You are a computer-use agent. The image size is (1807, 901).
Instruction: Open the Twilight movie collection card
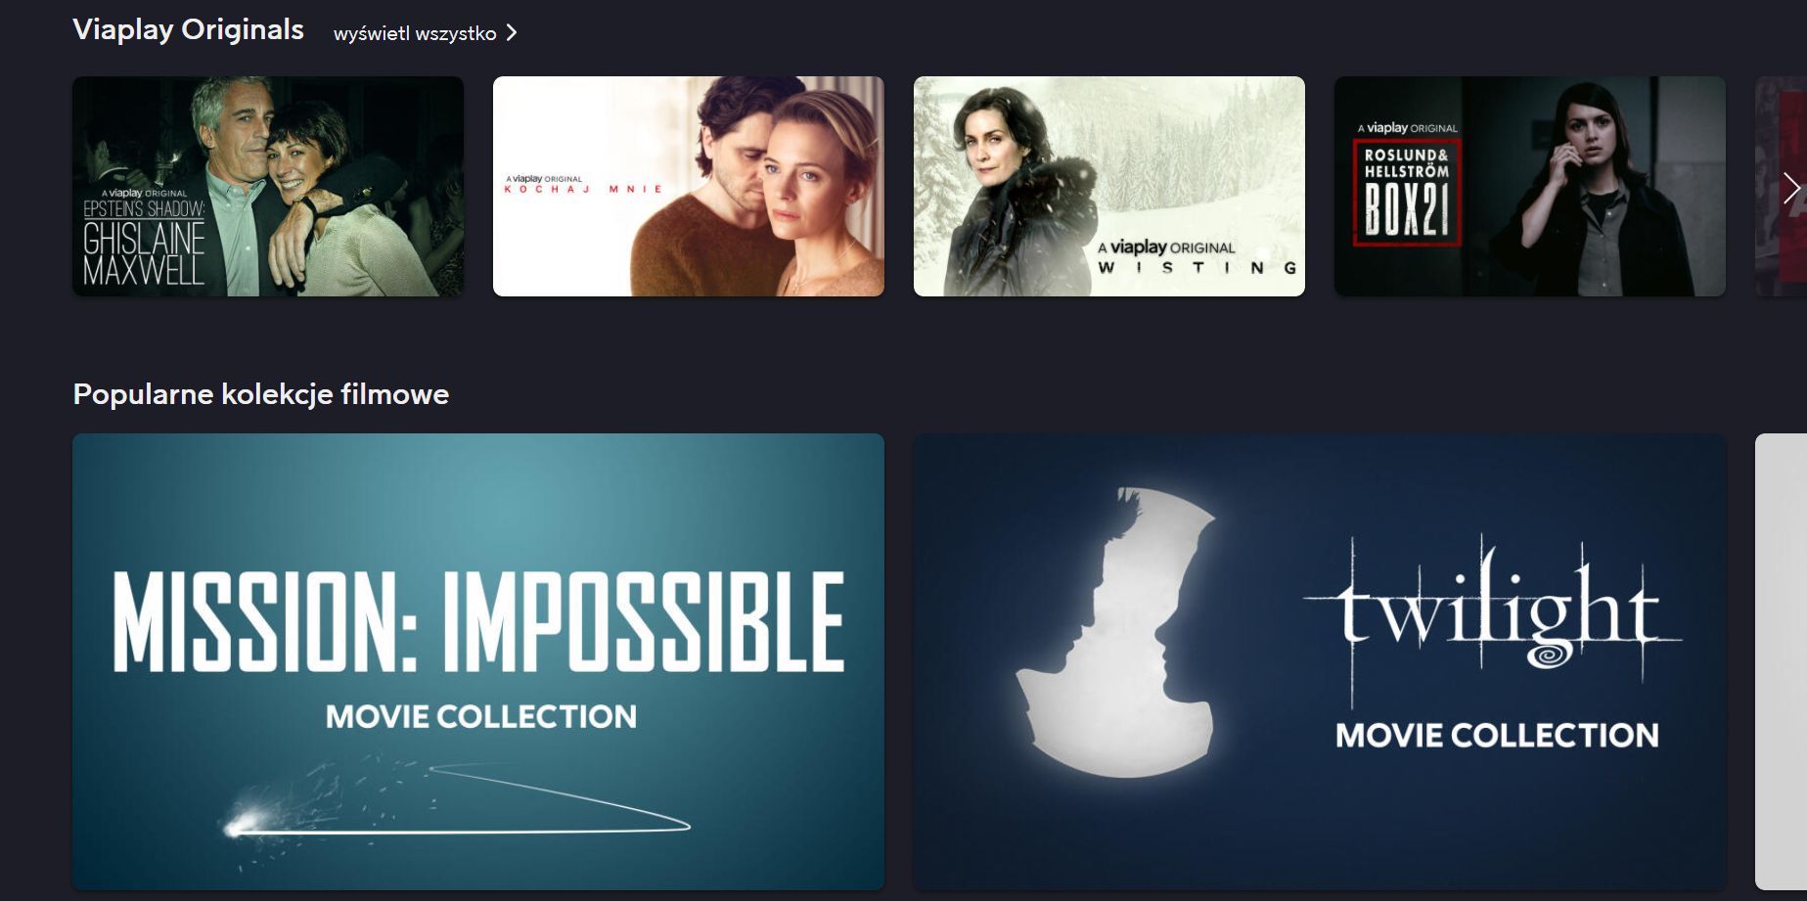point(1320,661)
